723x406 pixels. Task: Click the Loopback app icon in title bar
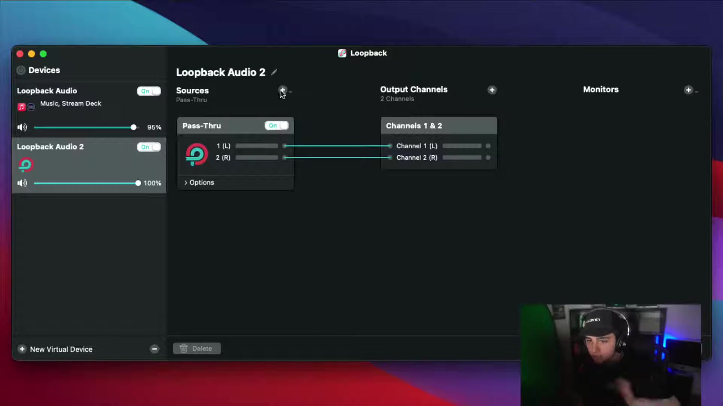[x=342, y=53]
